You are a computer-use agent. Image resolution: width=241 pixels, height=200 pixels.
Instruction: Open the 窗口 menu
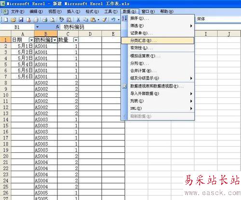(x=148, y=12)
